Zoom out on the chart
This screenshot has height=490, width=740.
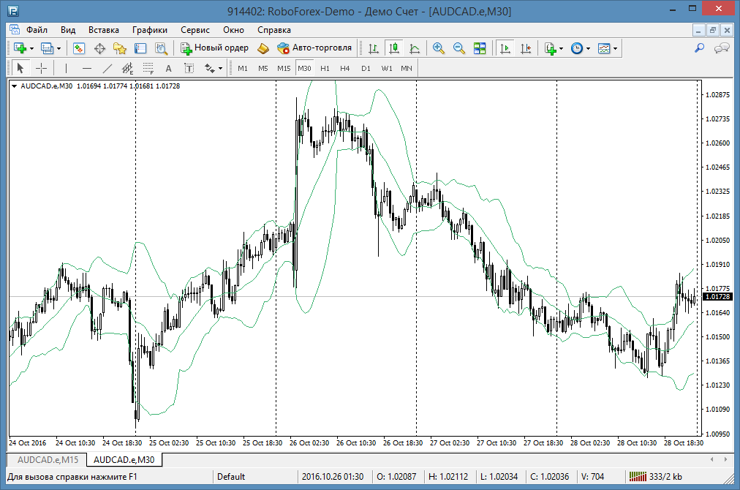(x=458, y=48)
